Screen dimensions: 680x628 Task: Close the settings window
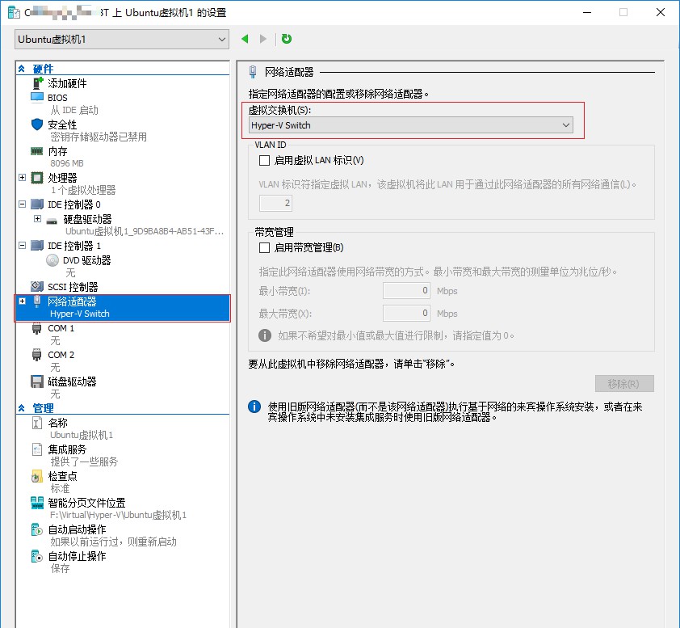660,12
